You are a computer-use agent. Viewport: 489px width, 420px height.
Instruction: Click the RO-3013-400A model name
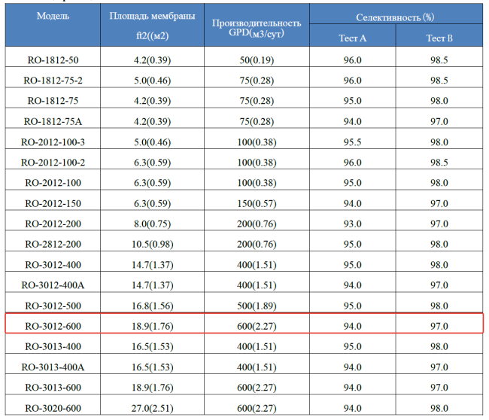53,367
